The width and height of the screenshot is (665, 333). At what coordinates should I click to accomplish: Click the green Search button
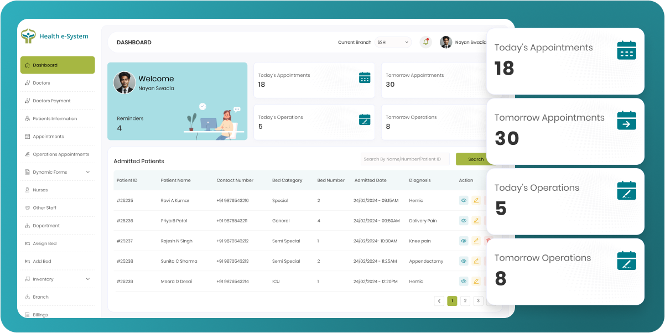coord(474,159)
